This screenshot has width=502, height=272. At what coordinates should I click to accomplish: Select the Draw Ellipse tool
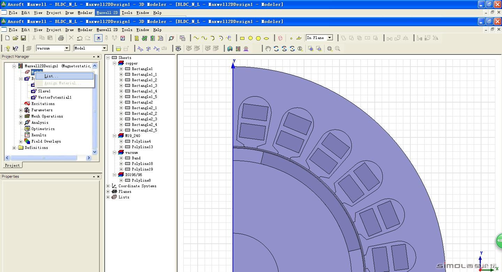click(266, 38)
